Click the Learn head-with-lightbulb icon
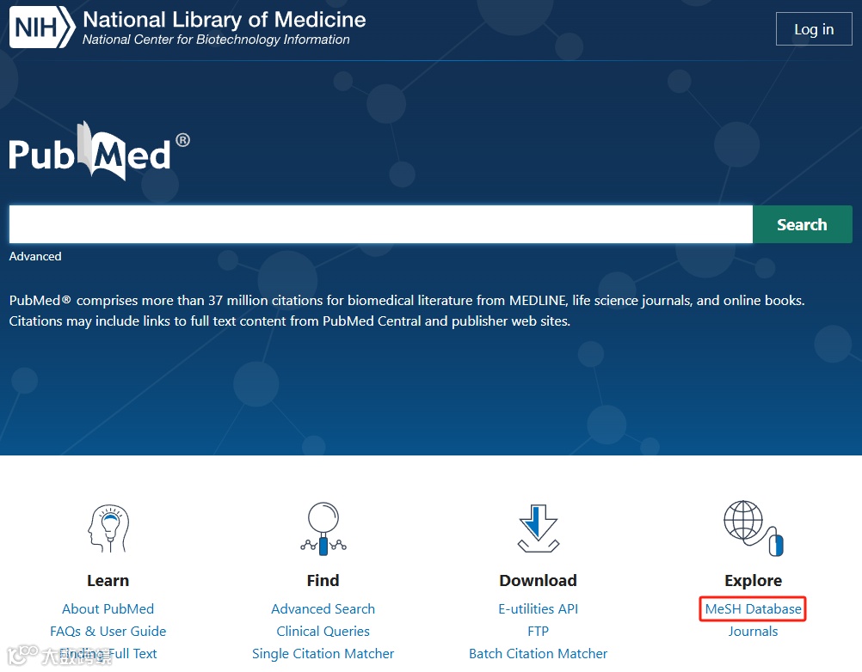This screenshot has height=672, width=862. 108,528
